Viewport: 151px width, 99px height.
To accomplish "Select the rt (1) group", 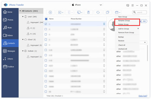I will tap(31, 28).
